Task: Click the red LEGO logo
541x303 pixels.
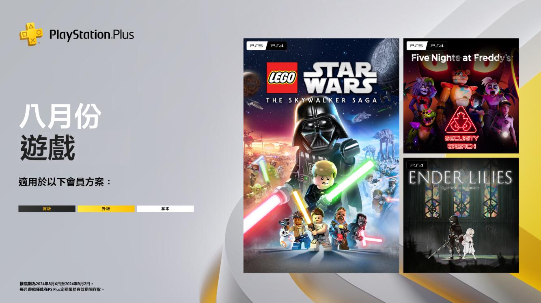Action: (282, 78)
